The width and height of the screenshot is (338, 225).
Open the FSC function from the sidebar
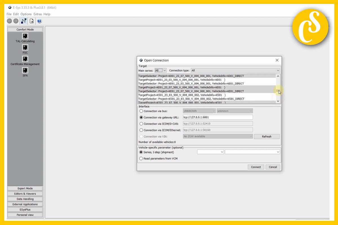click(x=25, y=48)
